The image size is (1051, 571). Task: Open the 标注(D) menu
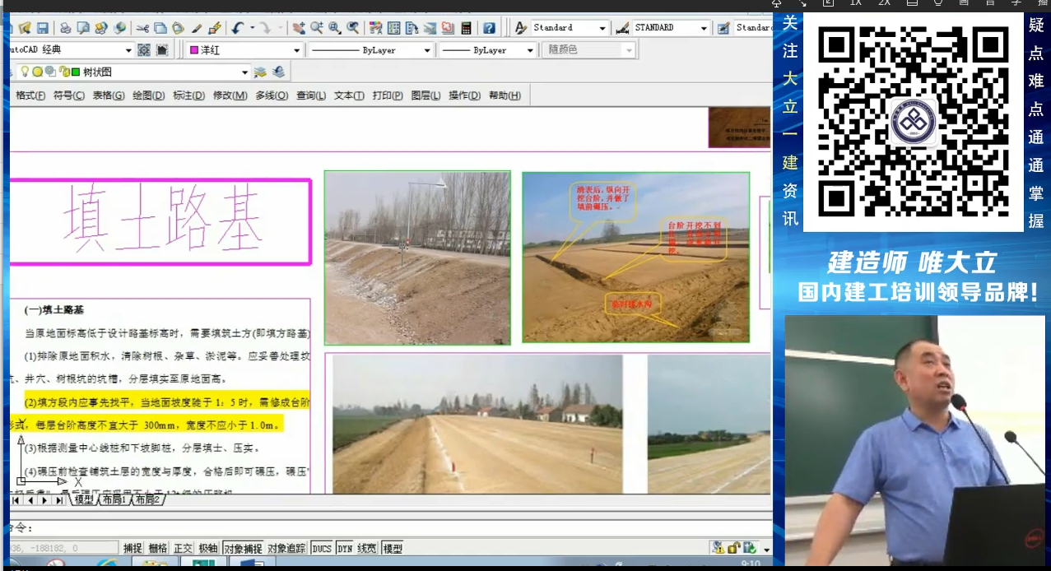[x=188, y=95]
